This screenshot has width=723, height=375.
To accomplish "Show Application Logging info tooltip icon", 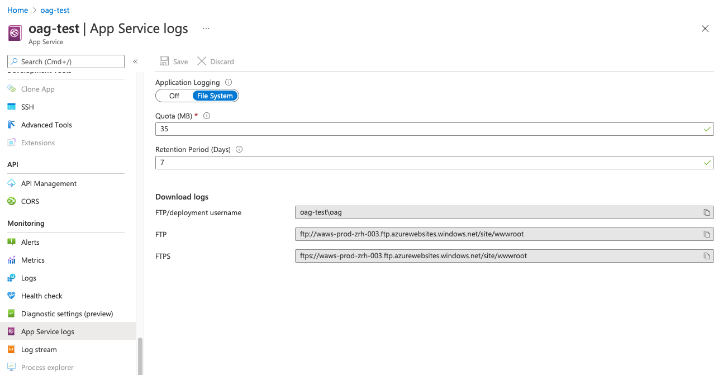I will (229, 82).
